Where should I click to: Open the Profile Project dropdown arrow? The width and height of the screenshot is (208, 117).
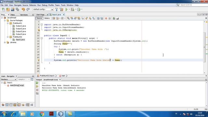82,9
